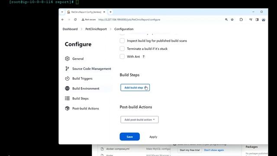This screenshot has height=156, width=277.
Task: Reload the Jenkins page
Action: tap(75, 19)
